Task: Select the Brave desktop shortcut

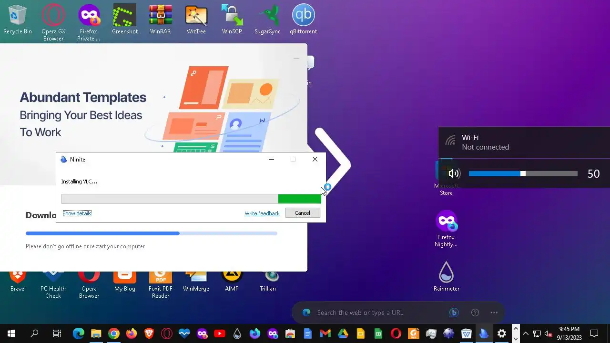Action: pos(18,281)
